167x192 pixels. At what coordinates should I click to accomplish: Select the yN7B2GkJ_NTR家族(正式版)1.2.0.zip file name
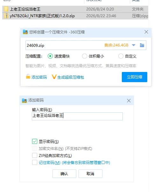click(42, 16)
